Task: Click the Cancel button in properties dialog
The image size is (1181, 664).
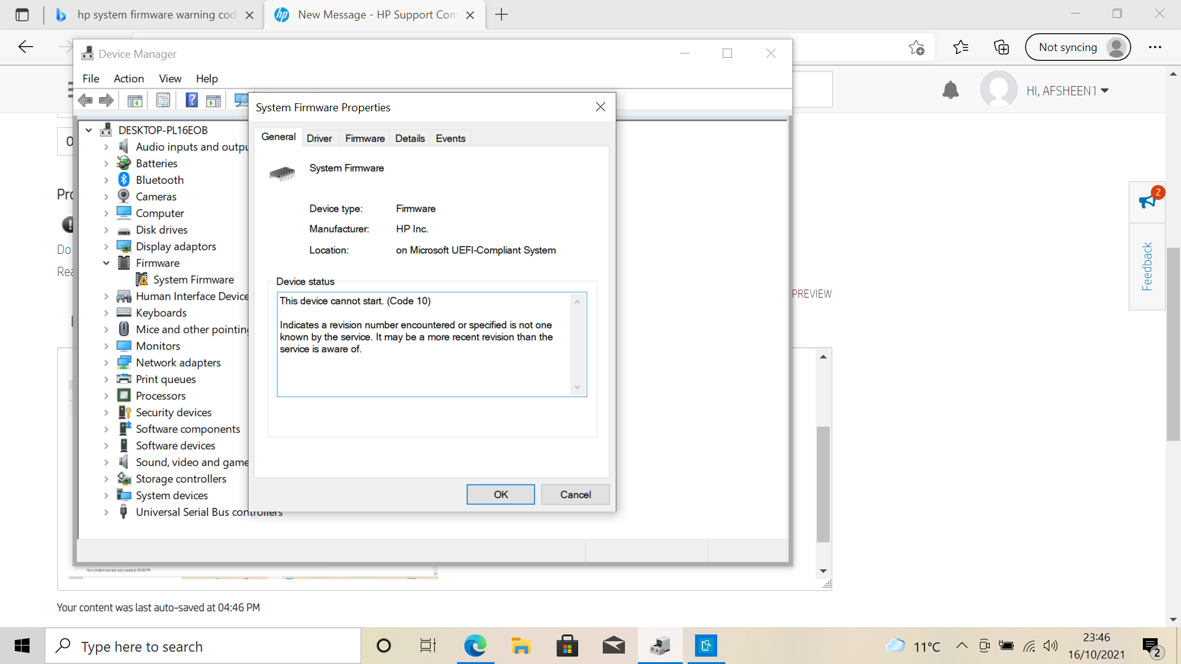Action: pos(575,494)
